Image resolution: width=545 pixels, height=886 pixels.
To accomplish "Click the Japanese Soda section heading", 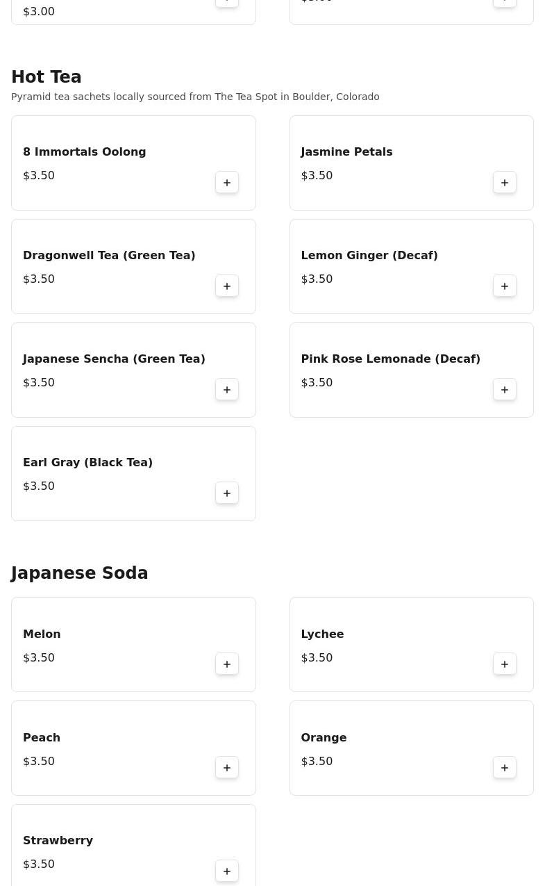I will click(80, 573).
